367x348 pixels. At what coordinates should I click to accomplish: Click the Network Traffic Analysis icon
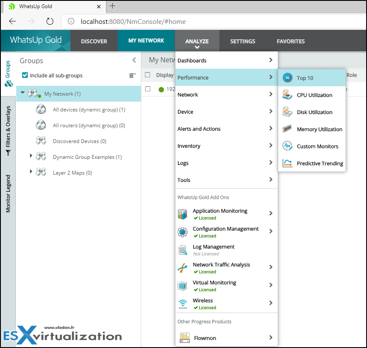[183, 268]
